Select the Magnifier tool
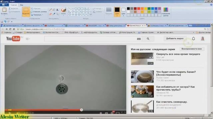Image resolution: width=213 pixels, height=119 pixels. tap(57, 14)
